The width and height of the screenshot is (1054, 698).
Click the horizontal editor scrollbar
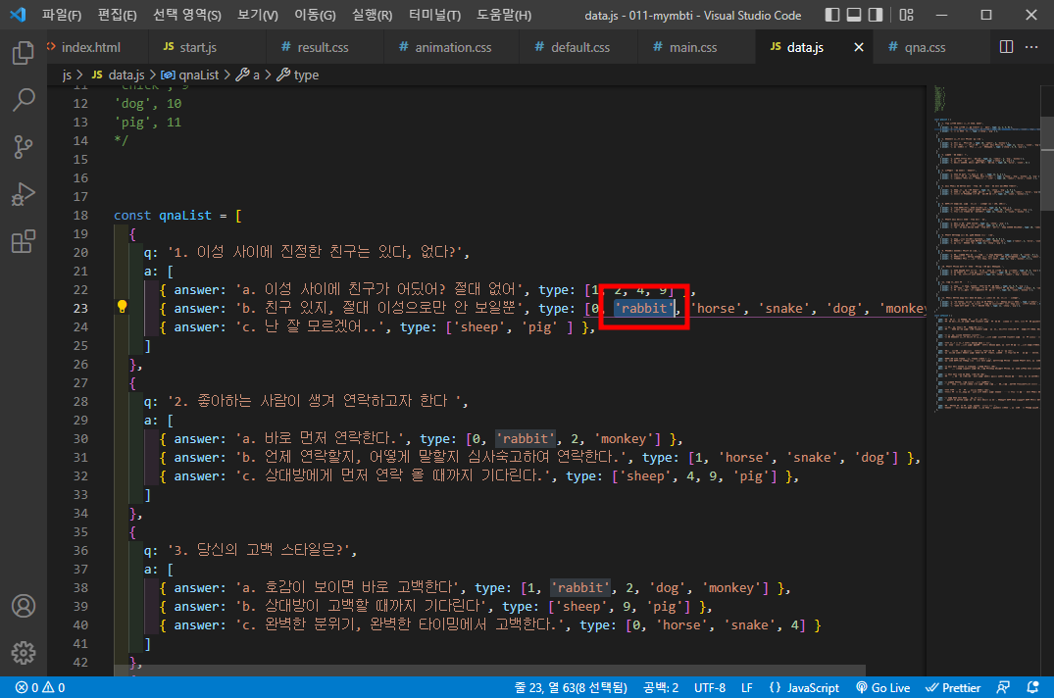[489, 671]
